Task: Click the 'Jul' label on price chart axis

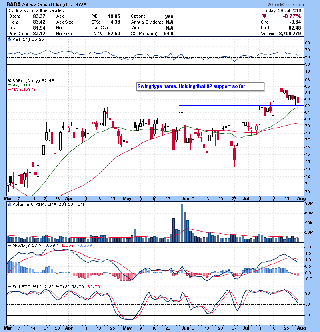Action: click(x=246, y=199)
